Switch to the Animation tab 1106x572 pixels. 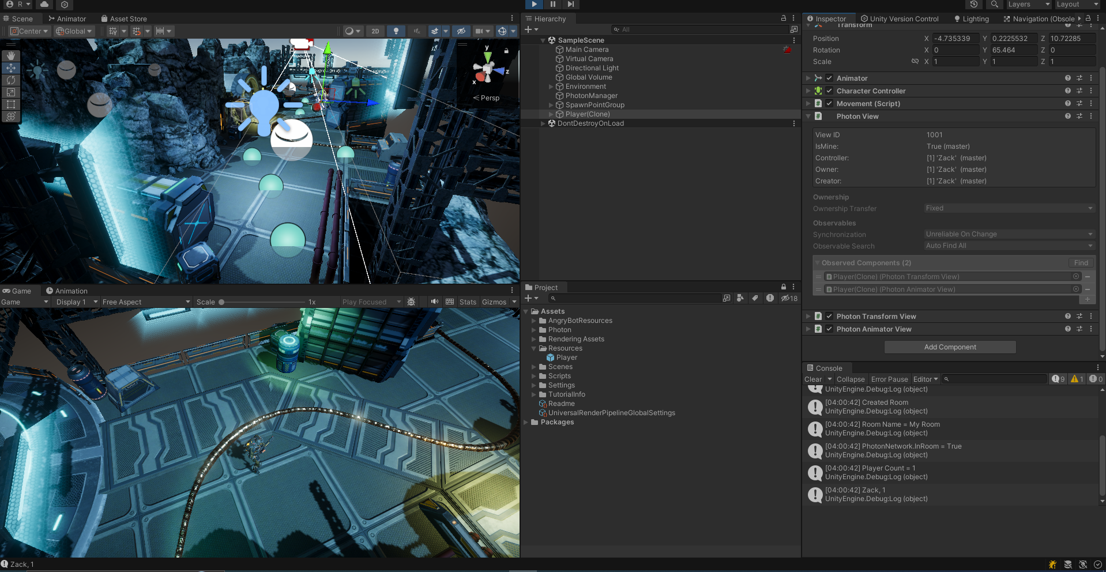click(67, 291)
